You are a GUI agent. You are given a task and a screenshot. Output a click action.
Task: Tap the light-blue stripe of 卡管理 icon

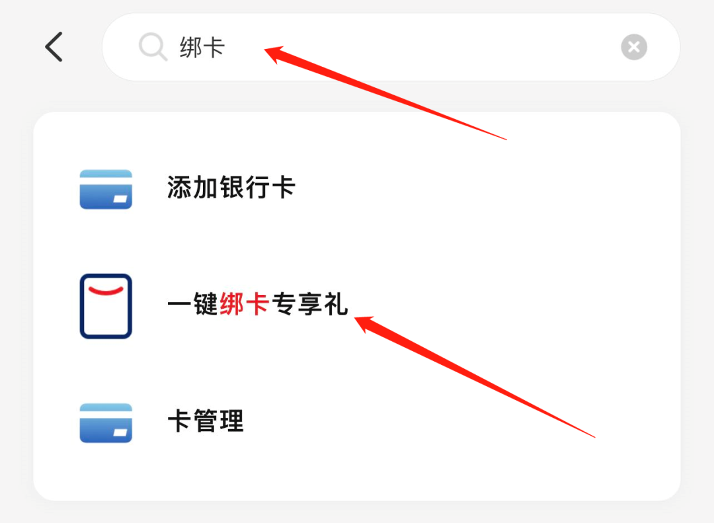coord(106,408)
